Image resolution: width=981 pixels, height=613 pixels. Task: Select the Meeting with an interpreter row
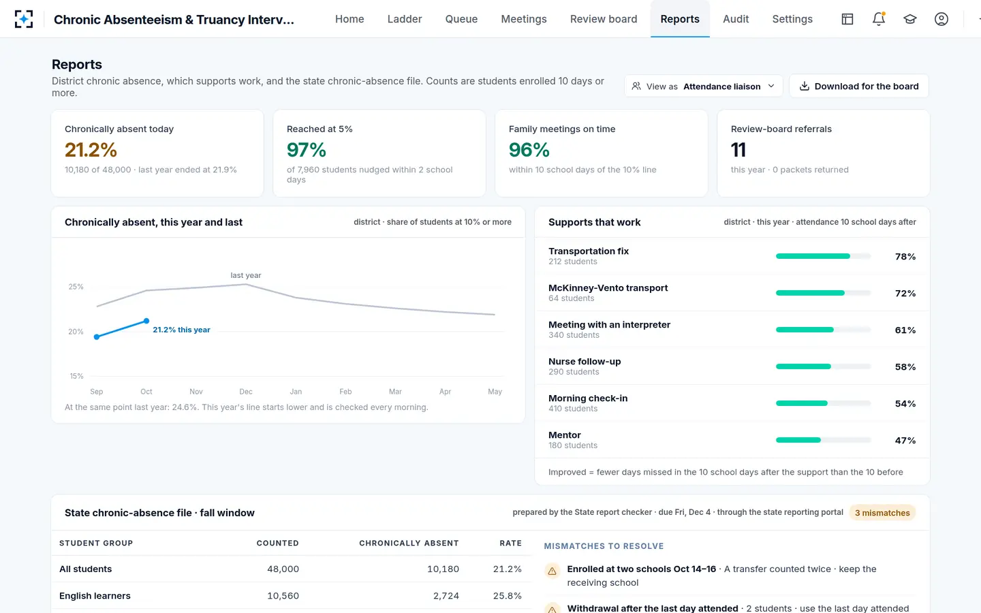732,330
